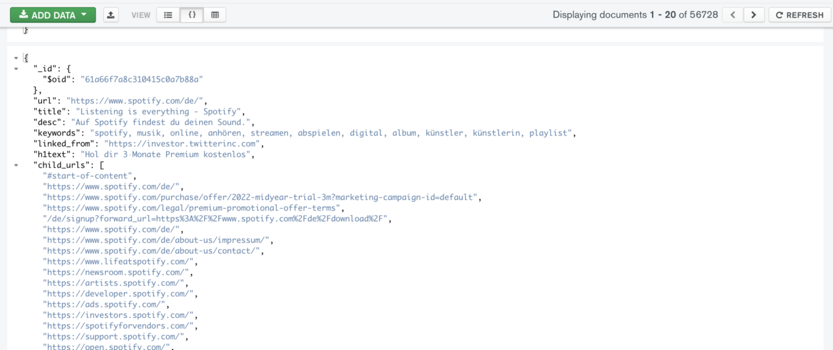The width and height of the screenshot is (833, 350).
Task: Click the "keywords" key name
Action: click(57, 133)
